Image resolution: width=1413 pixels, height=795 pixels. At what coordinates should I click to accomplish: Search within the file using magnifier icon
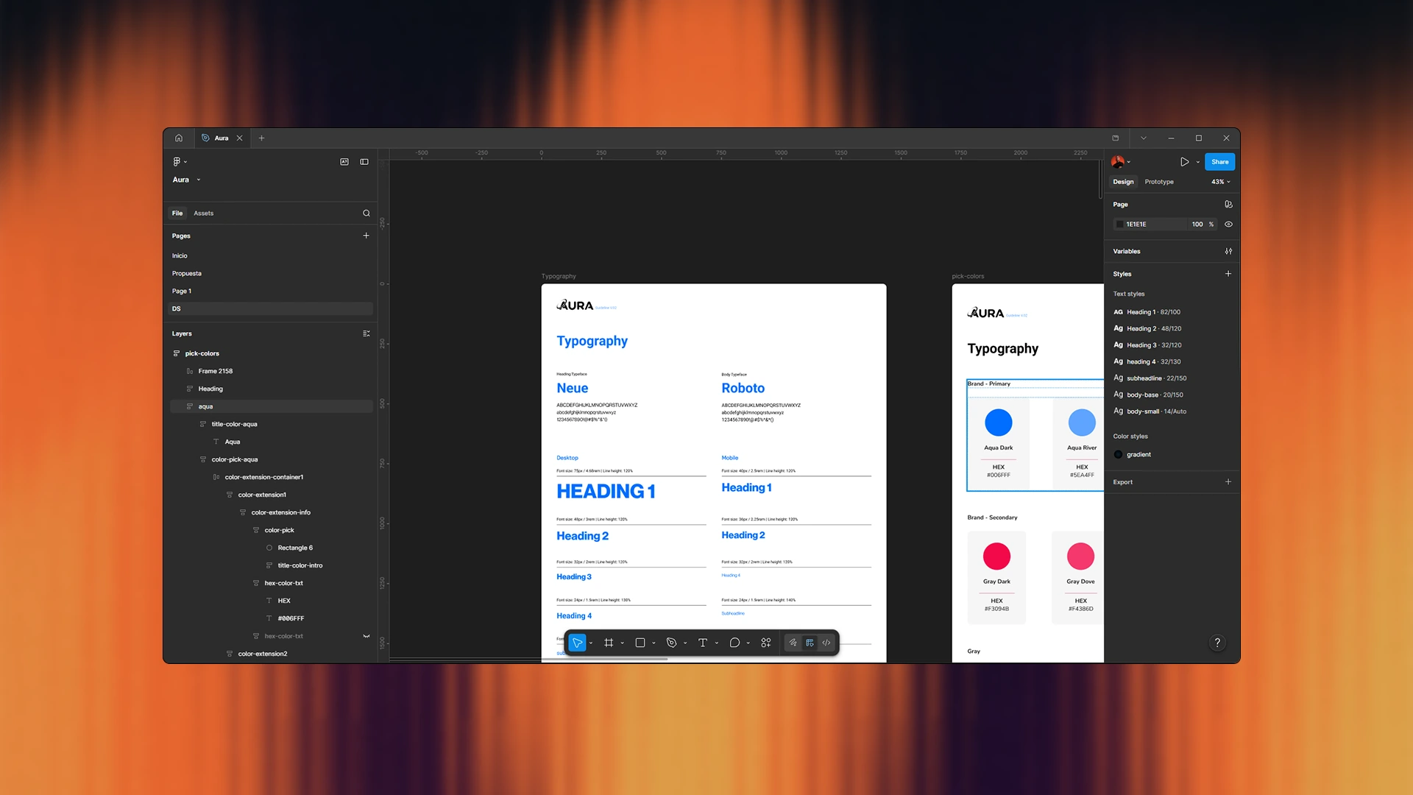pos(366,213)
